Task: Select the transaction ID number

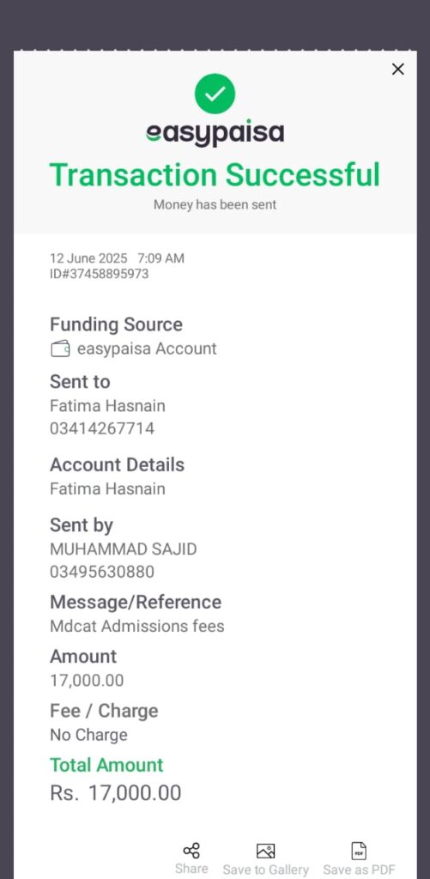Action: (x=100, y=274)
